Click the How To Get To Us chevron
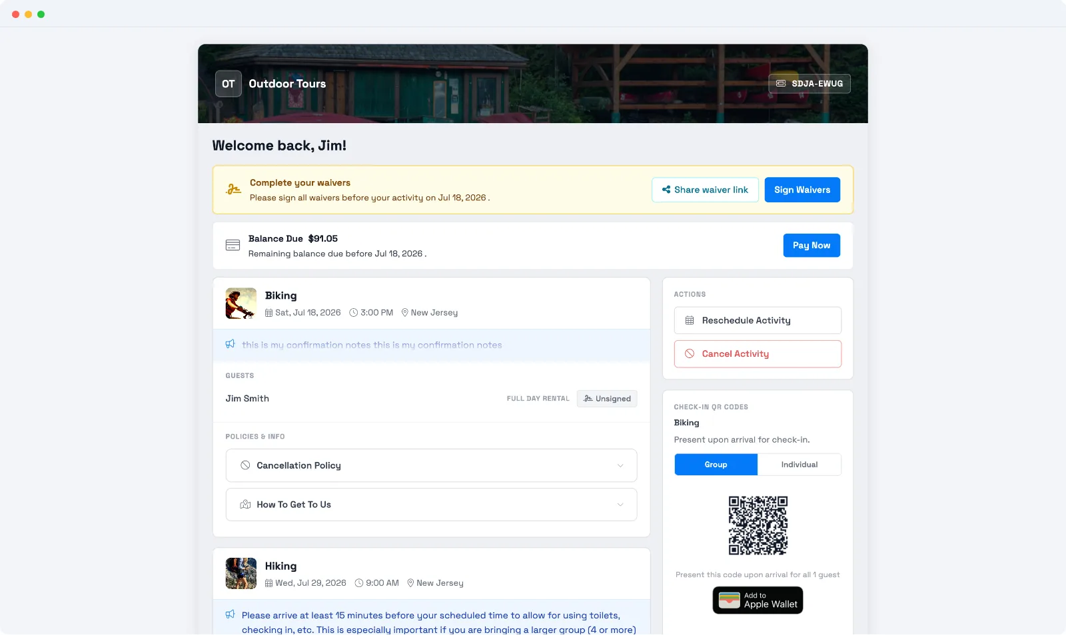The height and width of the screenshot is (635, 1066). pos(620,505)
